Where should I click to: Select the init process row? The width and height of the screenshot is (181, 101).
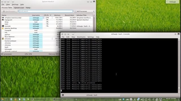click(31, 33)
